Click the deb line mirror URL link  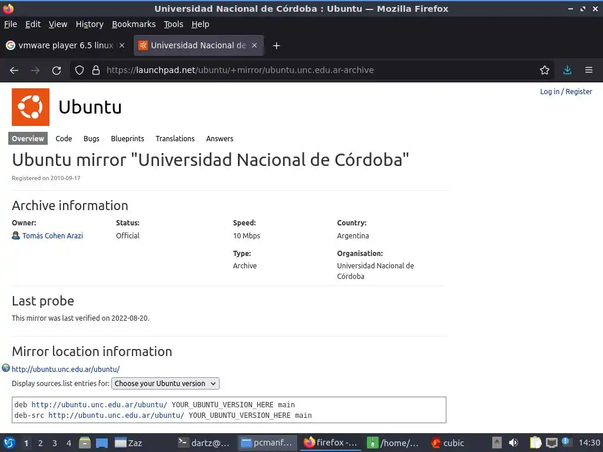click(99, 405)
